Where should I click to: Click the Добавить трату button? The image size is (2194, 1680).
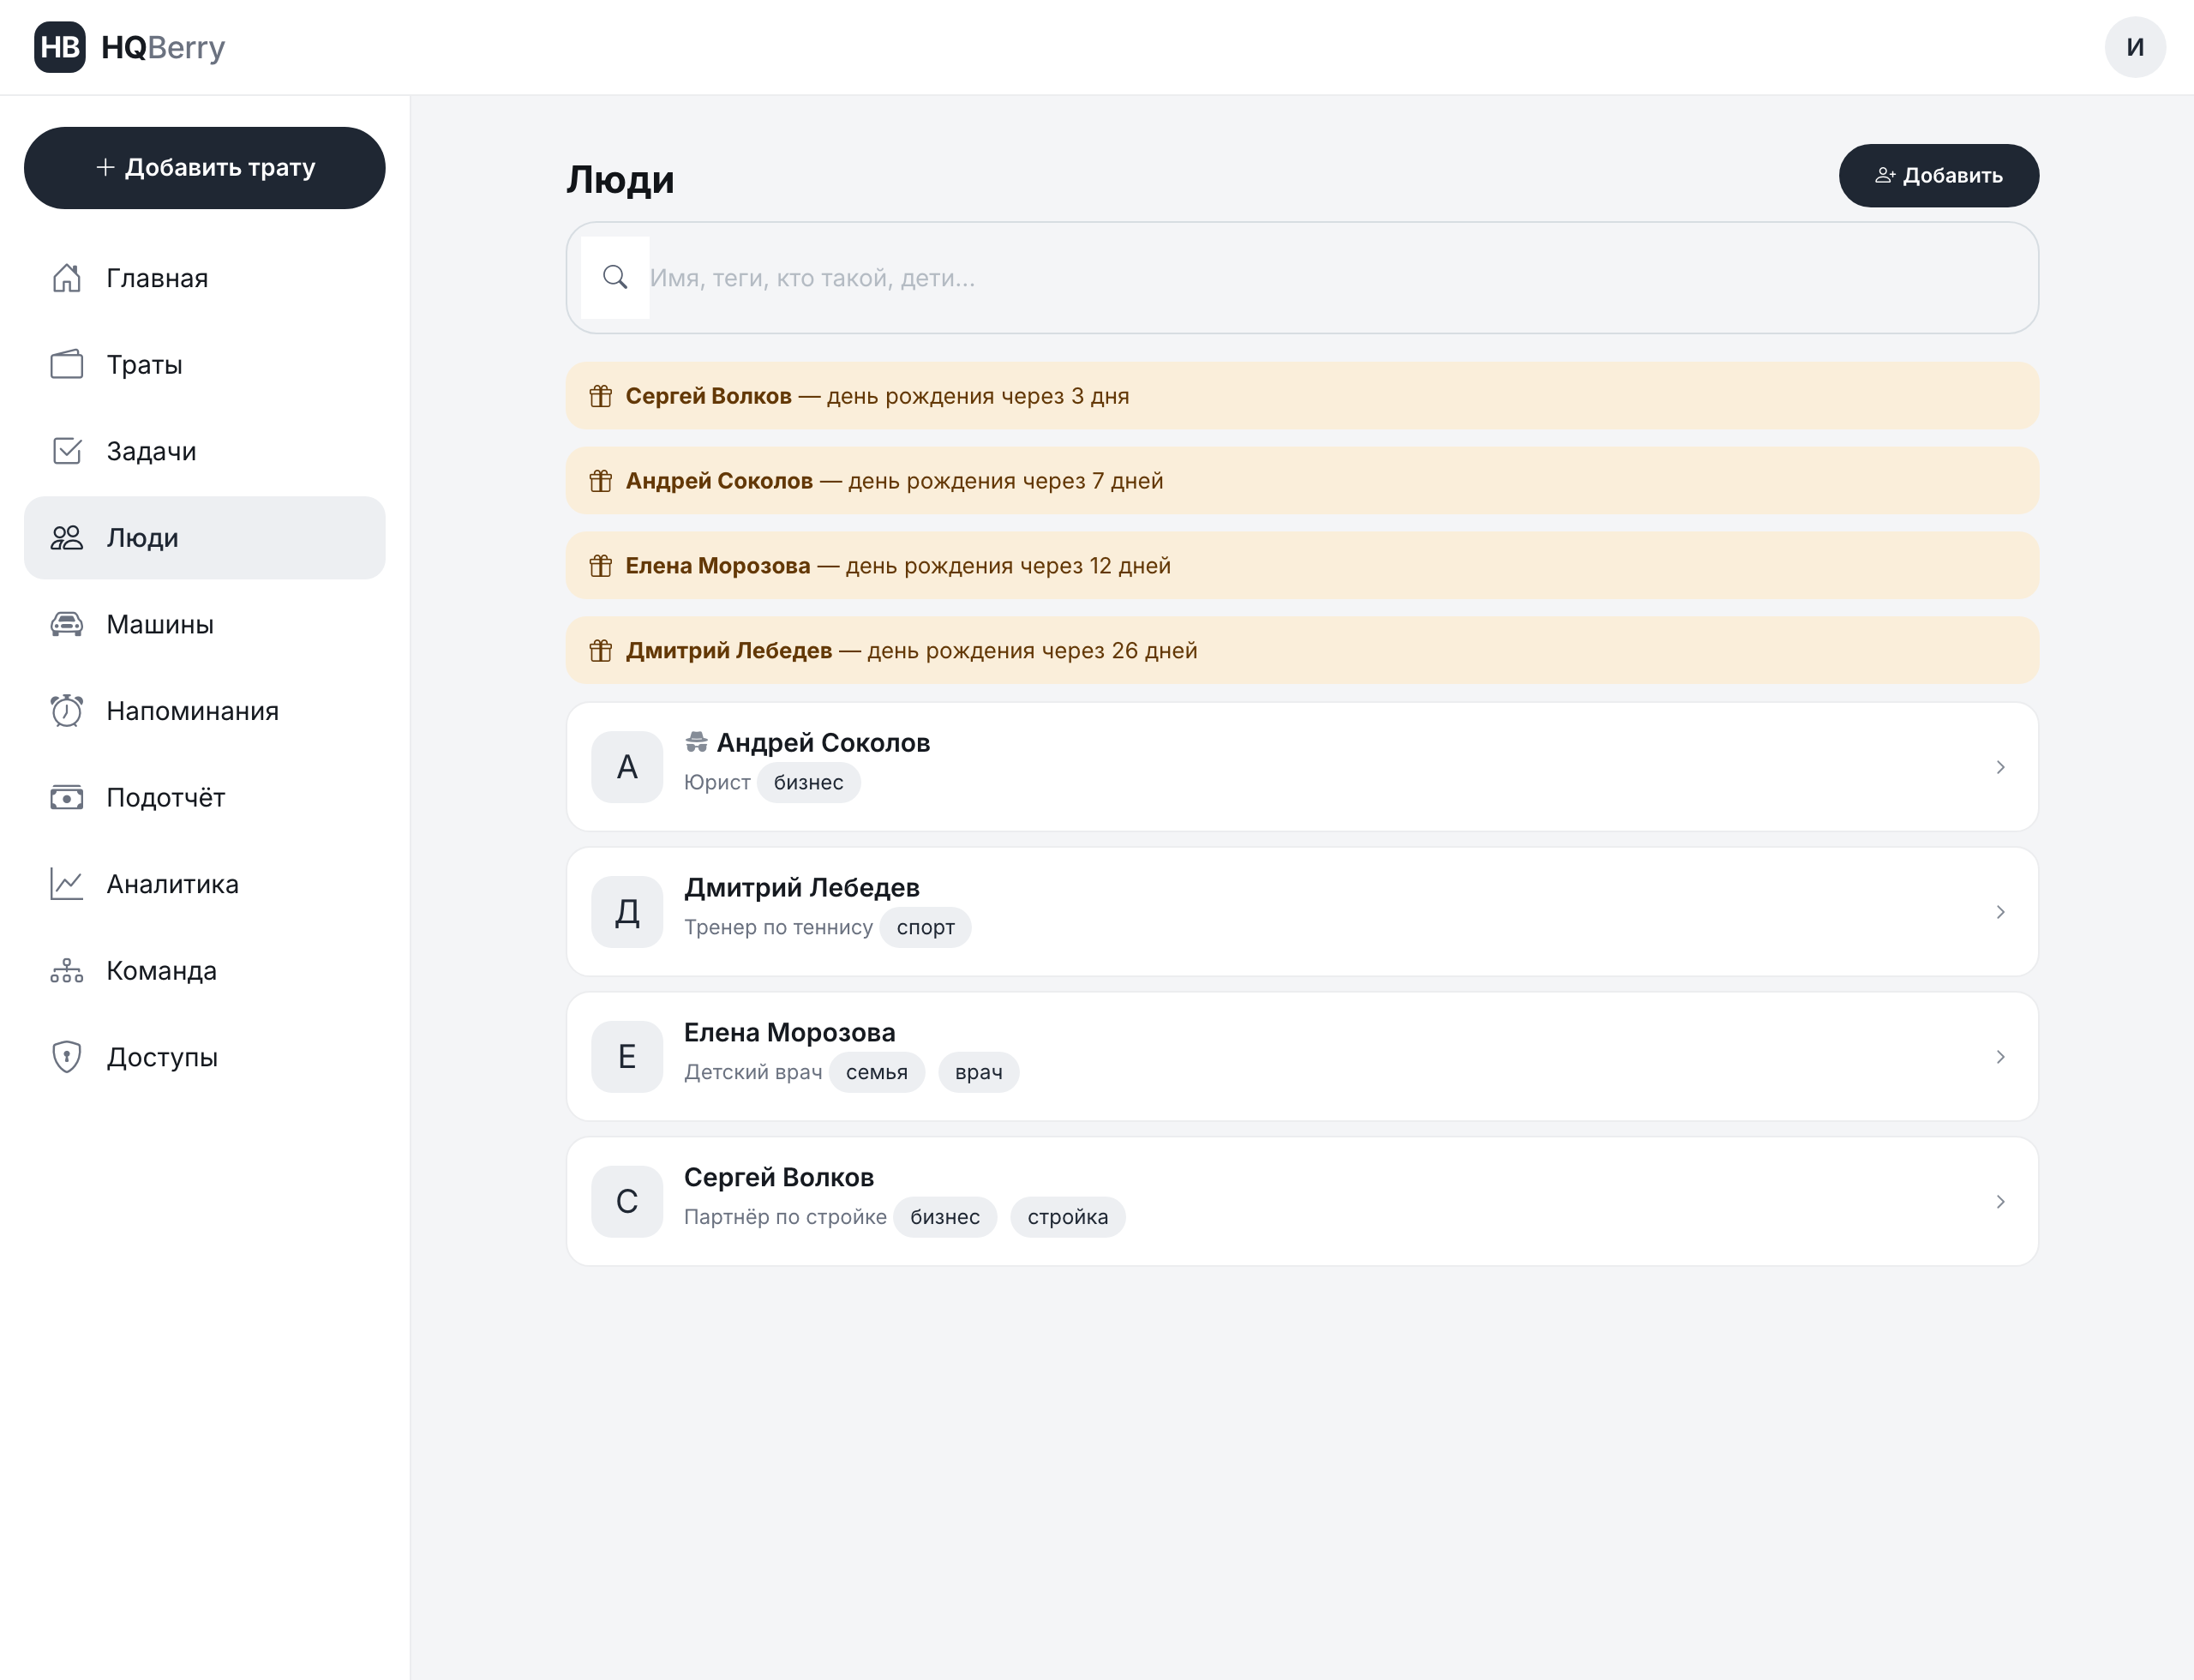tap(205, 168)
